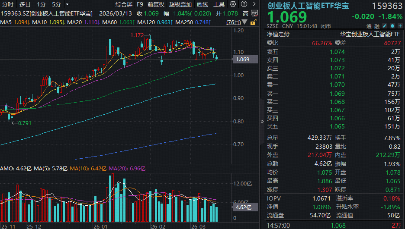Open the 画线 drawing tools

pyautogui.click(x=202, y=4)
